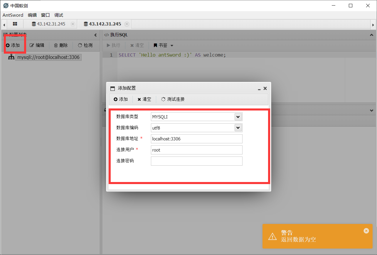
Task: Close the 添加配置 dialog
Action: click(x=265, y=88)
